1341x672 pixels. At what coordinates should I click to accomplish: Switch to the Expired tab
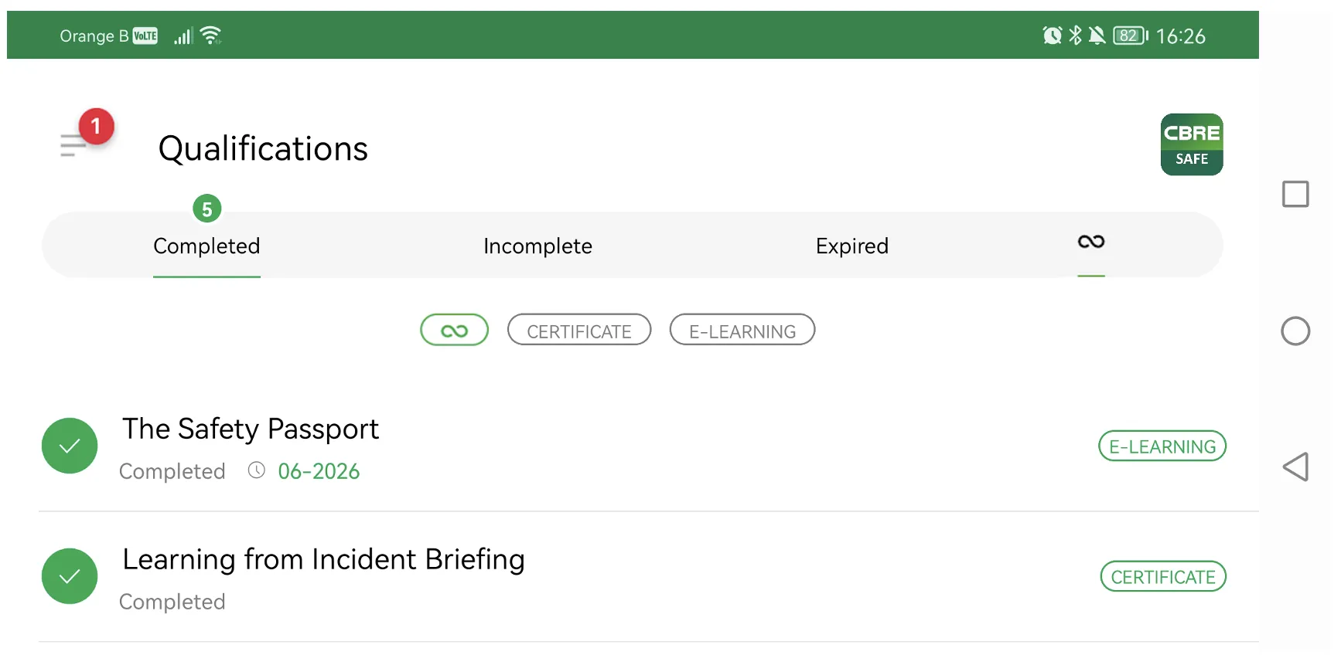coord(851,246)
